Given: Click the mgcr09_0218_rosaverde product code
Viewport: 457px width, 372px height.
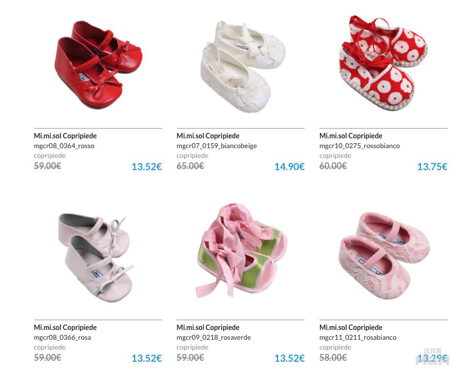Looking at the screenshot, I should pos(214,337).
